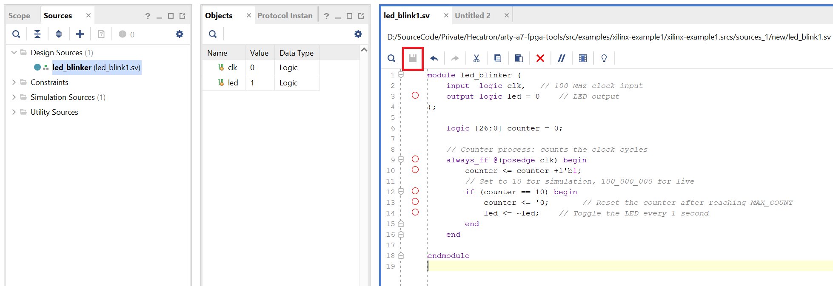Close the Sources tab
833x286 pixels.
coord(88,15)
